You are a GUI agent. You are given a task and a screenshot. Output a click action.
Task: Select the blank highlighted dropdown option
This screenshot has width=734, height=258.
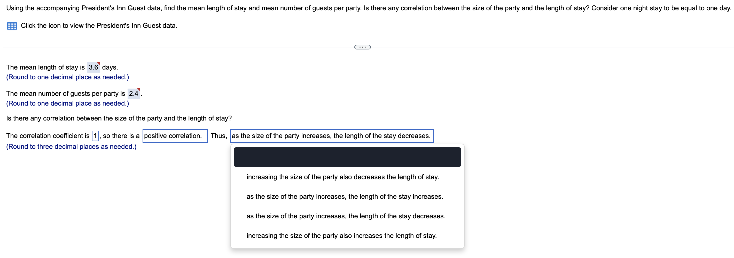point(347,157)
